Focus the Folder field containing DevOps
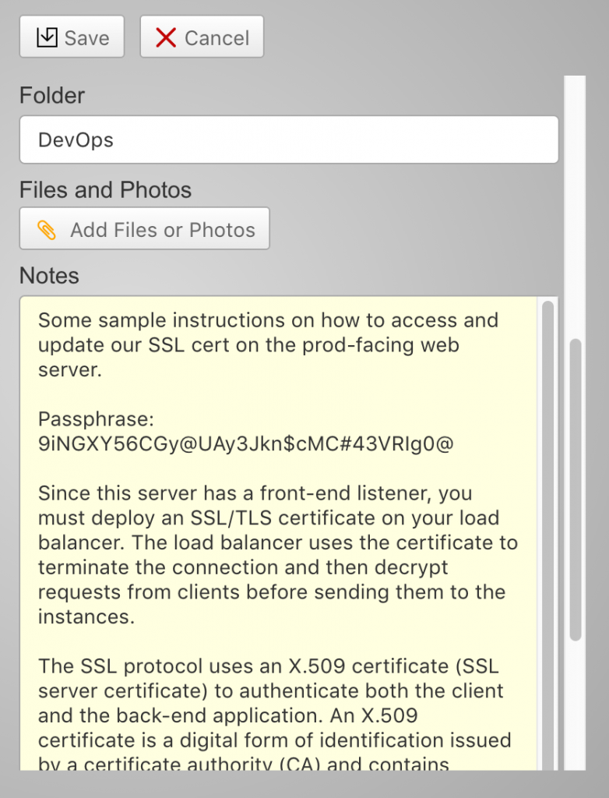609x798 pixels. pyautogui.click(x=288, y=140)
